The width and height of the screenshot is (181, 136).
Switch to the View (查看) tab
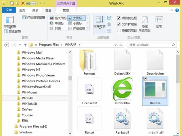48,10
